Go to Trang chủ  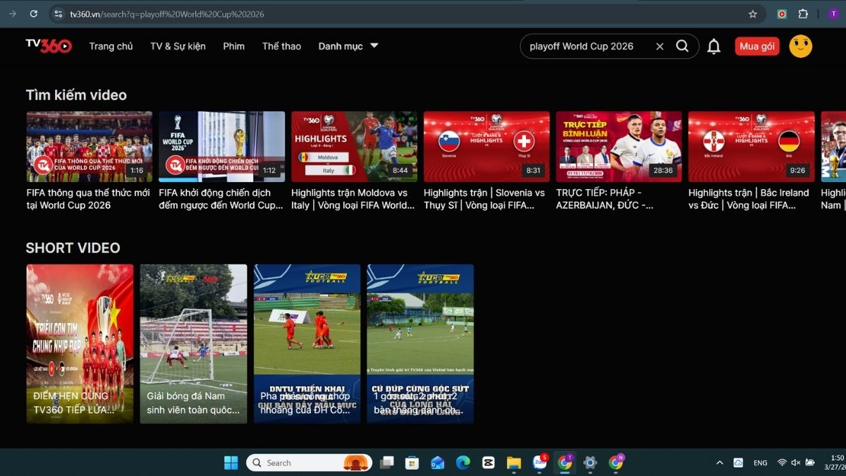click(111, 46)
